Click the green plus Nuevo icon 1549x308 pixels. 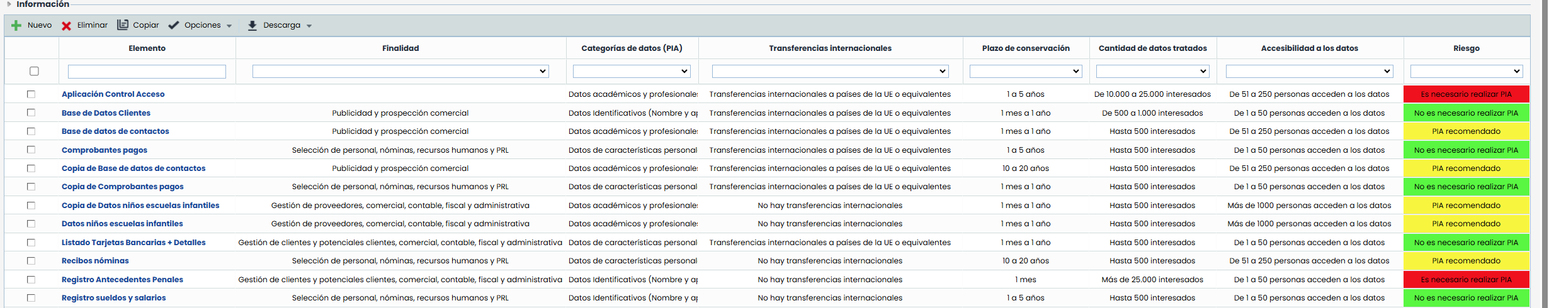click(x=16, y=26)
